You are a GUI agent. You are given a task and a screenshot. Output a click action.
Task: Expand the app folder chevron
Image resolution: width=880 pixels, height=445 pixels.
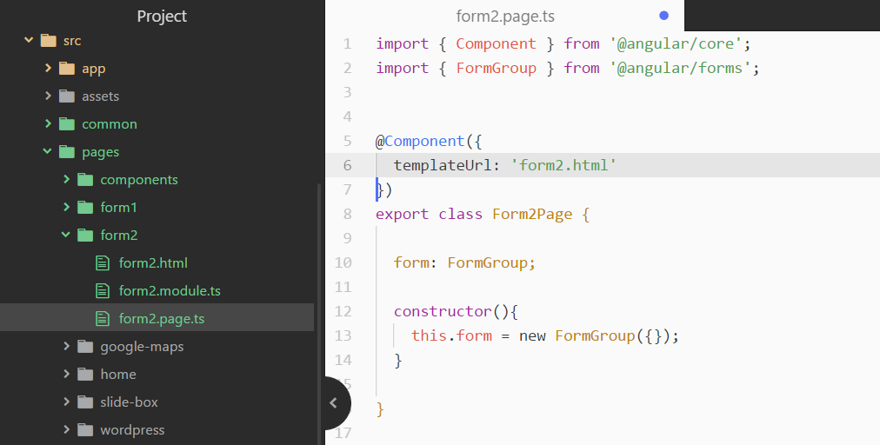(x=48, y=68)
